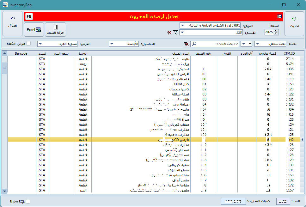Clear the section filter with the red X funnel

click(169, 33)
